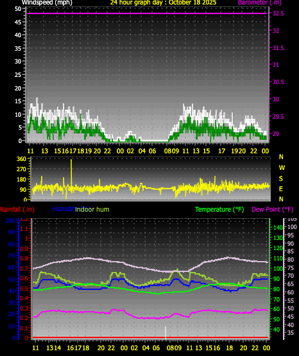
Task: Click the 14 hour label under lower chart
Action: (58, 348)
